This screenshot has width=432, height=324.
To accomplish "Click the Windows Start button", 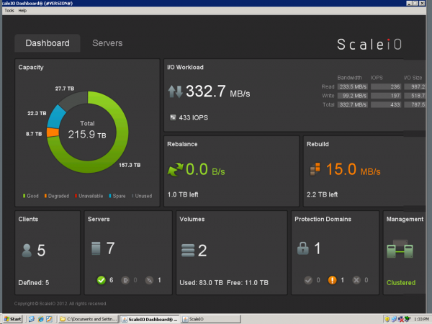I will [12, 319].
